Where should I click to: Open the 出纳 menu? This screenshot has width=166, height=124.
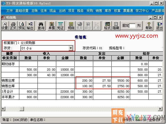point(62,11)
